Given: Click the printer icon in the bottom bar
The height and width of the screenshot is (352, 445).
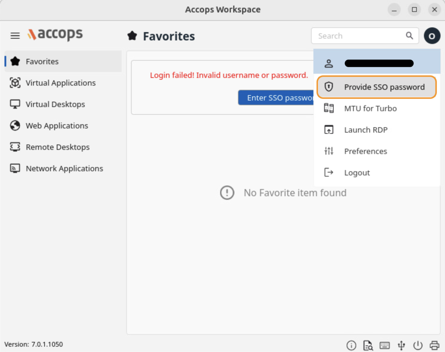Looking at the screenshot, I should click(x=434, y=345).
